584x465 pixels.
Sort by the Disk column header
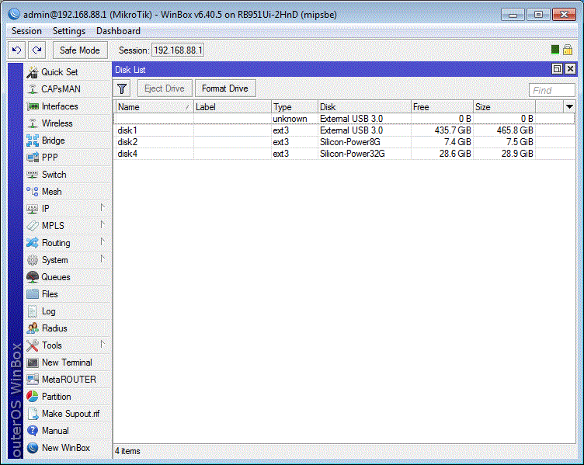[x=364, y=107]
